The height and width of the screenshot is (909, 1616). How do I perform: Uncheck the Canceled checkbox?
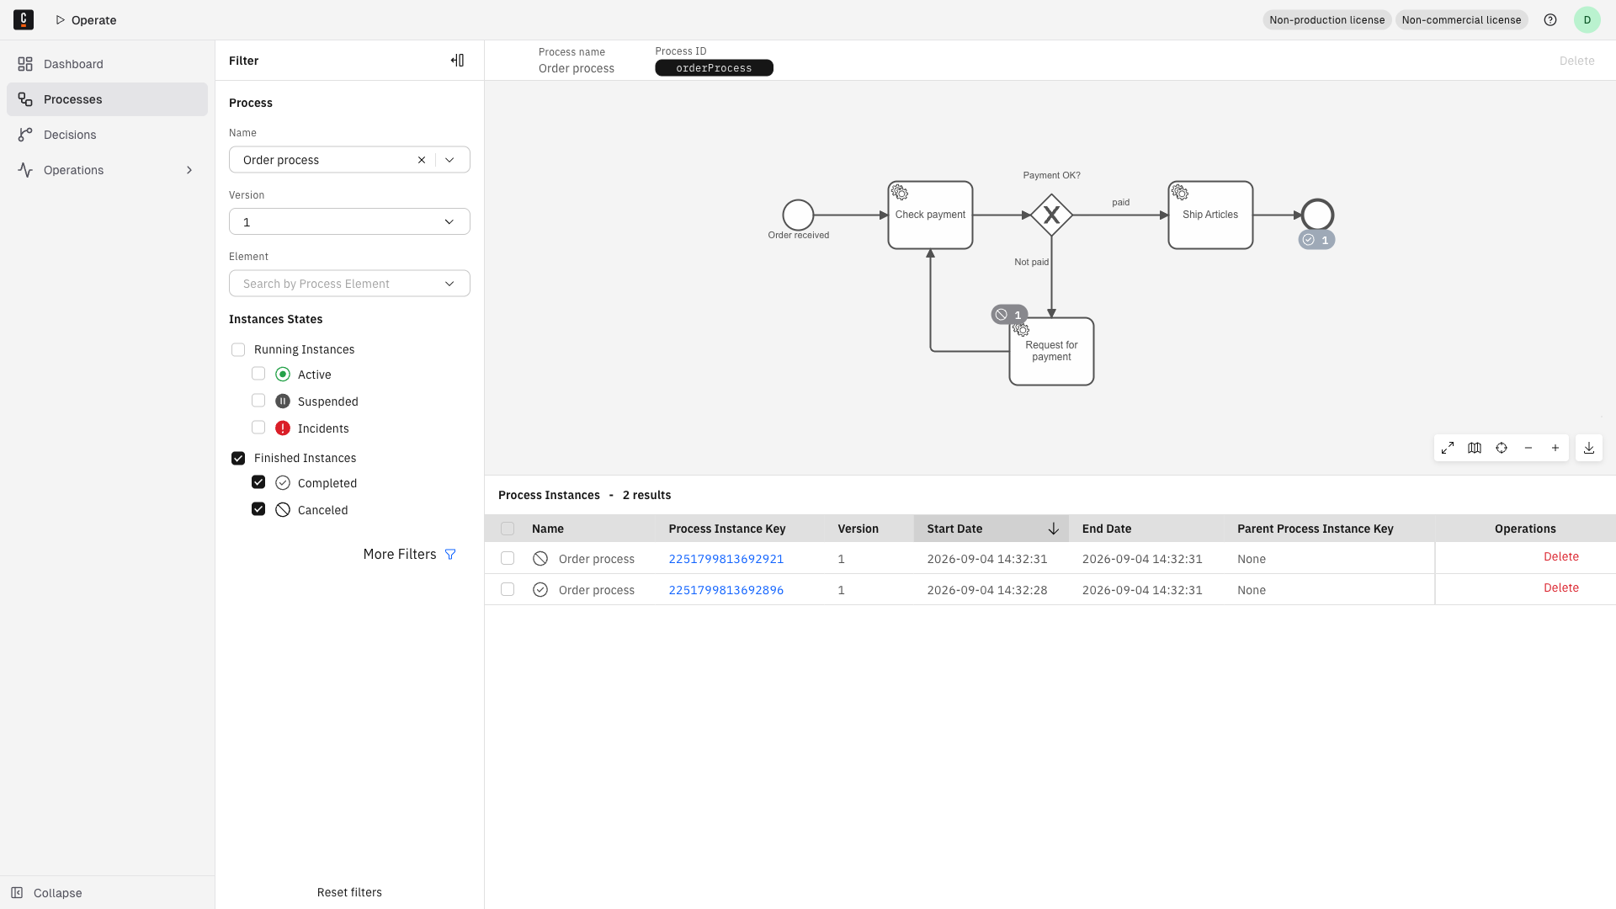point(258,509)
